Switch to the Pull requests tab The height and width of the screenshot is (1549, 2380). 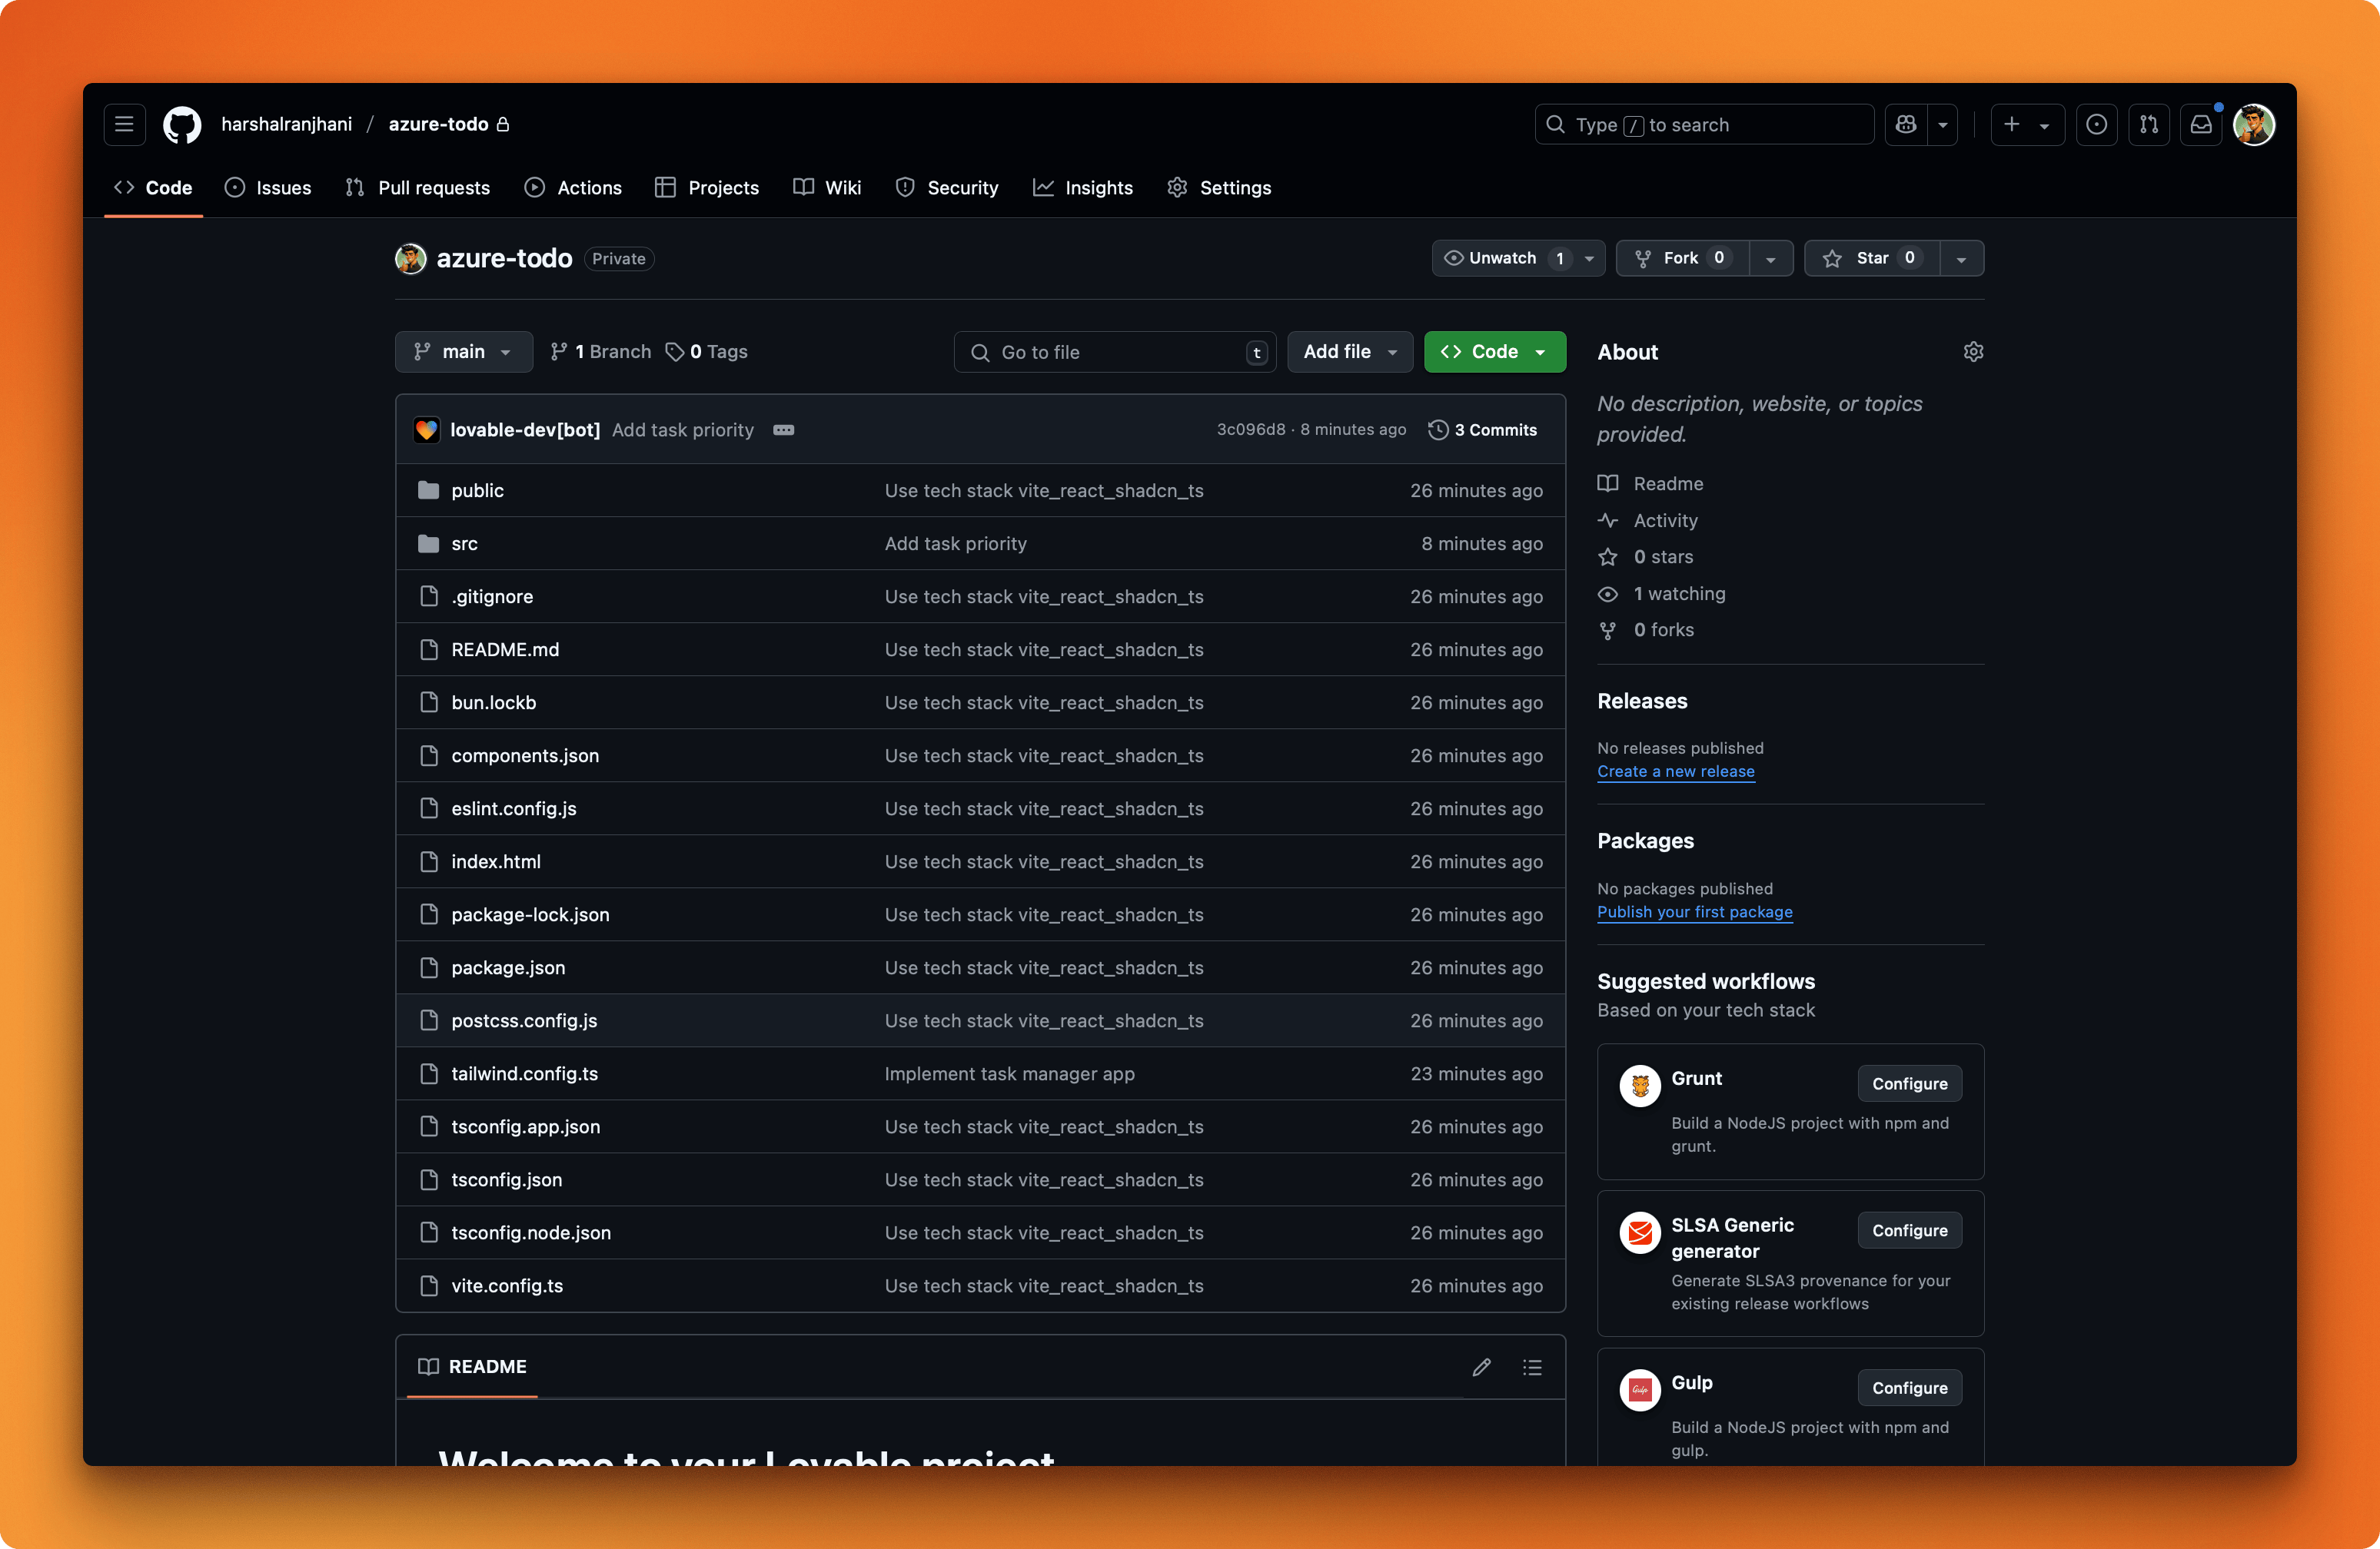point(417,188)
